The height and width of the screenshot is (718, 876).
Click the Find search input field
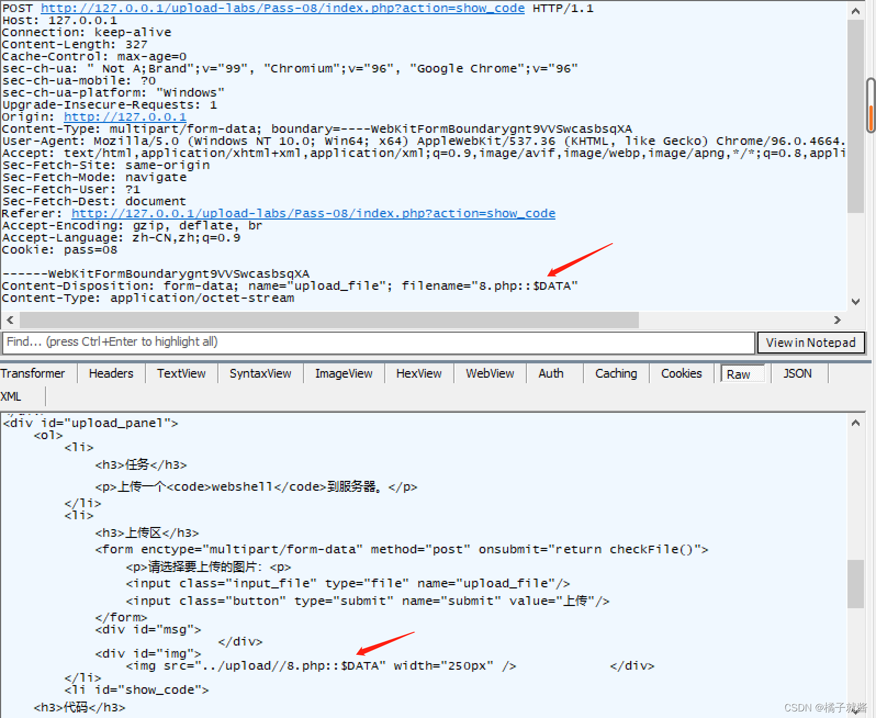[x=379, y=343]
